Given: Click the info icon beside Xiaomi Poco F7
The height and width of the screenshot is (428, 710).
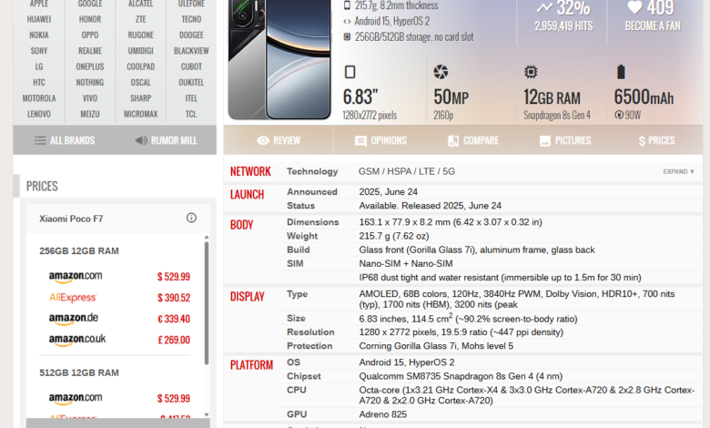Looking at the screenshot, I should 191,219.
